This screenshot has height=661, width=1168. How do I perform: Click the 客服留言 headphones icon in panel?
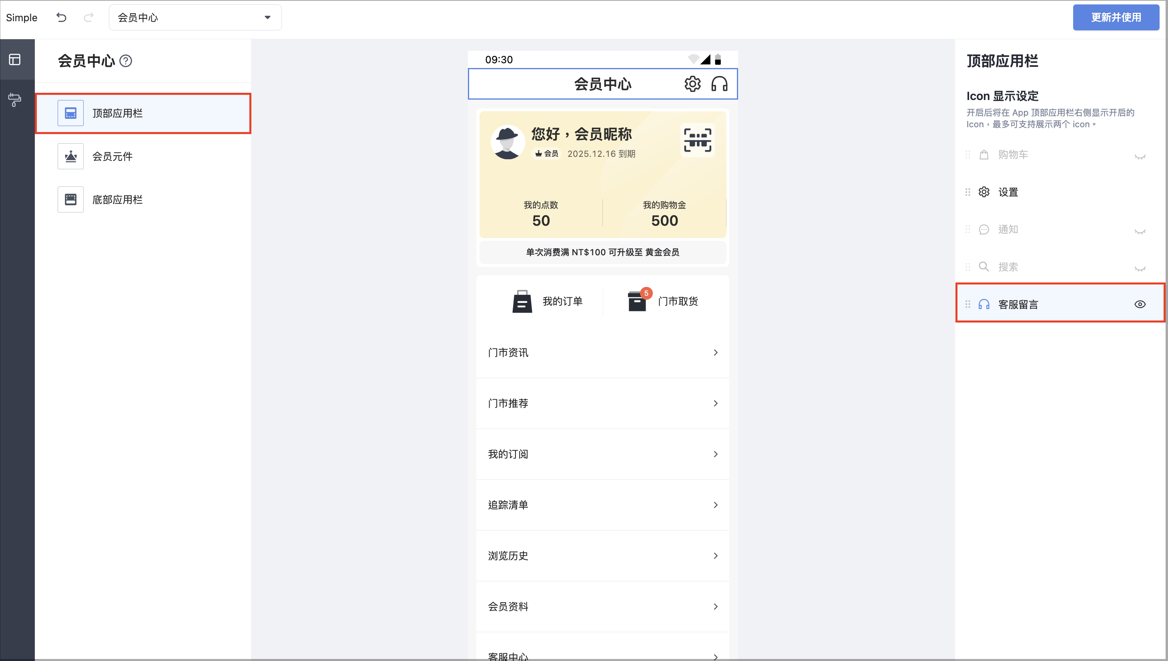click(983, 304)
